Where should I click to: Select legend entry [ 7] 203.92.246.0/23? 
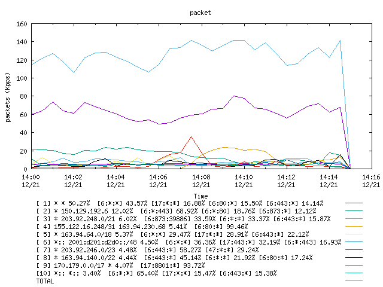147,250
